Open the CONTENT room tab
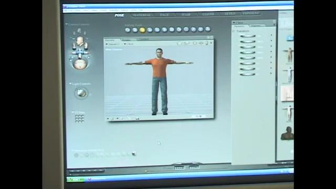The height and width of the screenshot is (189, 336). pyautogui.click(x=250, y=13)
